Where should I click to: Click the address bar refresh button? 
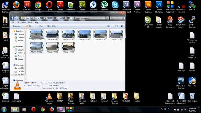pos(107,18)
